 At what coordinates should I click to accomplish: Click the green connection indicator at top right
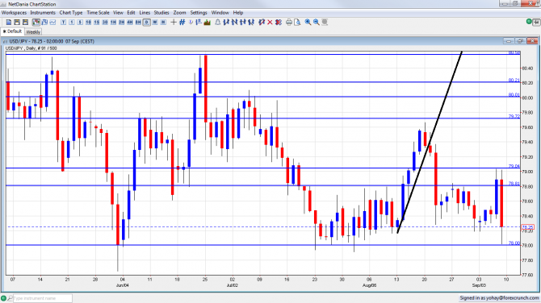point(529,22)
